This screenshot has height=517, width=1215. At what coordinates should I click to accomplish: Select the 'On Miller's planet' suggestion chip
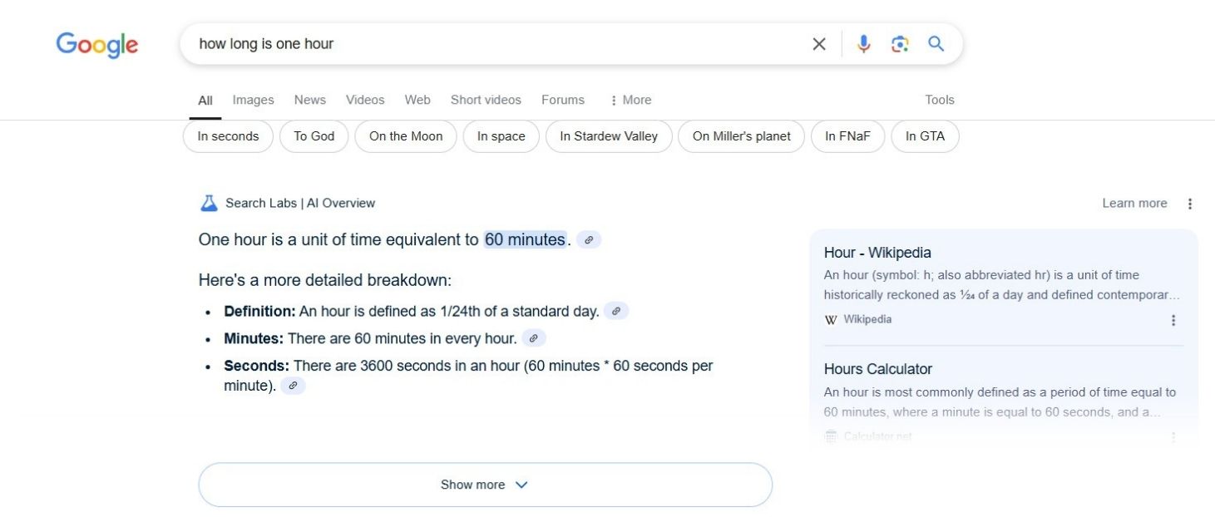coord(741,136)
